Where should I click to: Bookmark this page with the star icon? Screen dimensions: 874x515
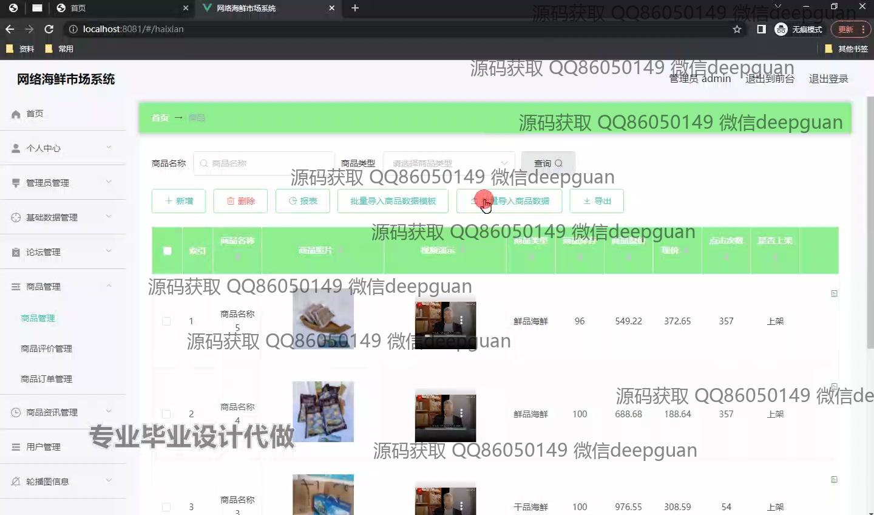tap(737, 29)
